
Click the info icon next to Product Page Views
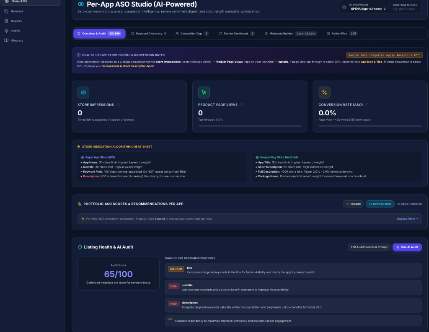(242, 104)
